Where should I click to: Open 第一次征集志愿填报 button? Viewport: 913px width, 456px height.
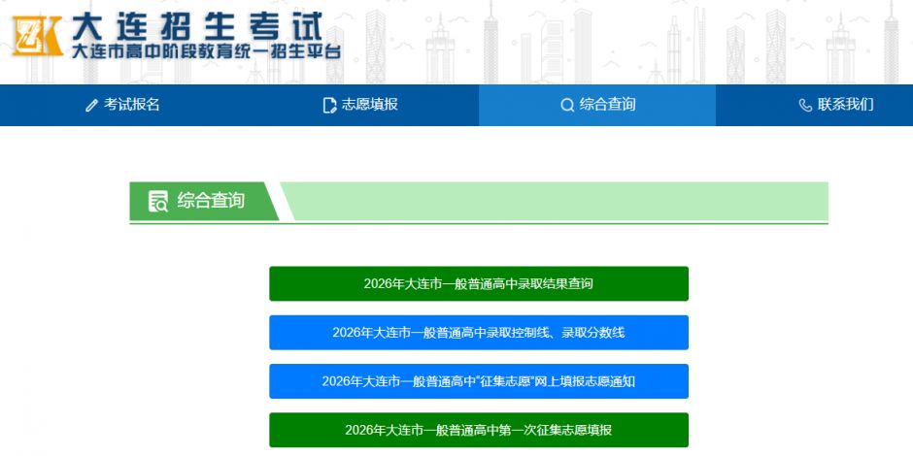coord(479,431)
